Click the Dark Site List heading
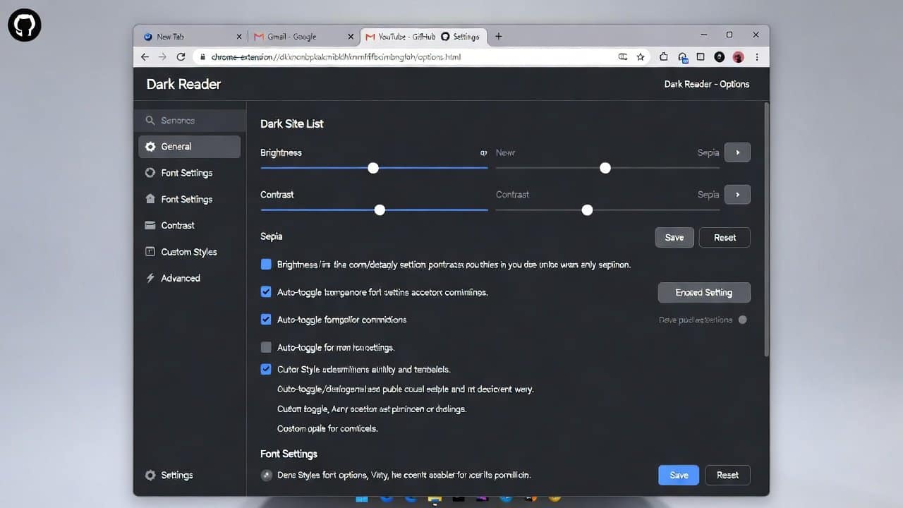 click(292, 123)
